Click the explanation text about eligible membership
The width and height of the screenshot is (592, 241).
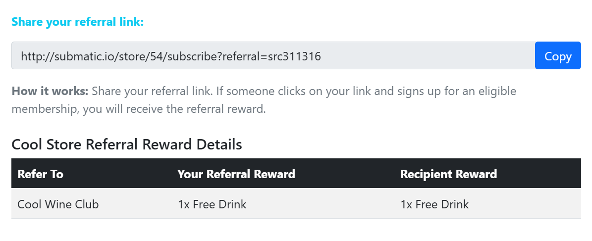264,100
